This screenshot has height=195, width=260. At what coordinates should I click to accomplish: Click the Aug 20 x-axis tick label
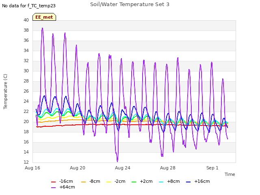tap(78, 168)
